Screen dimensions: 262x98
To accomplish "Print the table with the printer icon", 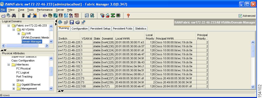I will point(77,22).
